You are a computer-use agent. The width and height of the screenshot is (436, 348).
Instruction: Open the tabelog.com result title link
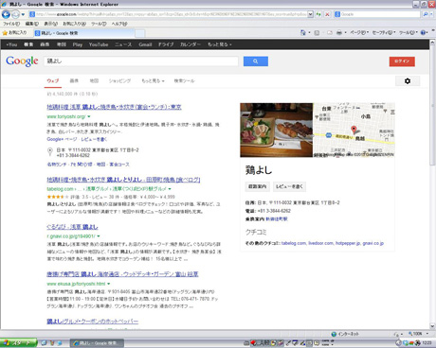pos(123,180)
